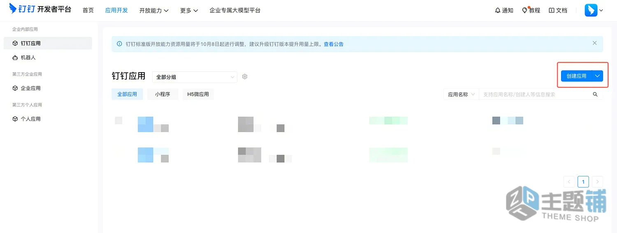Switch to the H5微应用 tab
Screen dimensions: 617x233
coord(198,94)
